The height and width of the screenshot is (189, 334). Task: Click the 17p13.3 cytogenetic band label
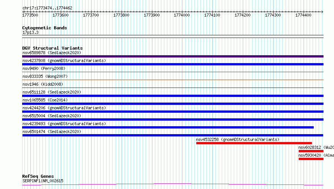click(x=30, y=32)
